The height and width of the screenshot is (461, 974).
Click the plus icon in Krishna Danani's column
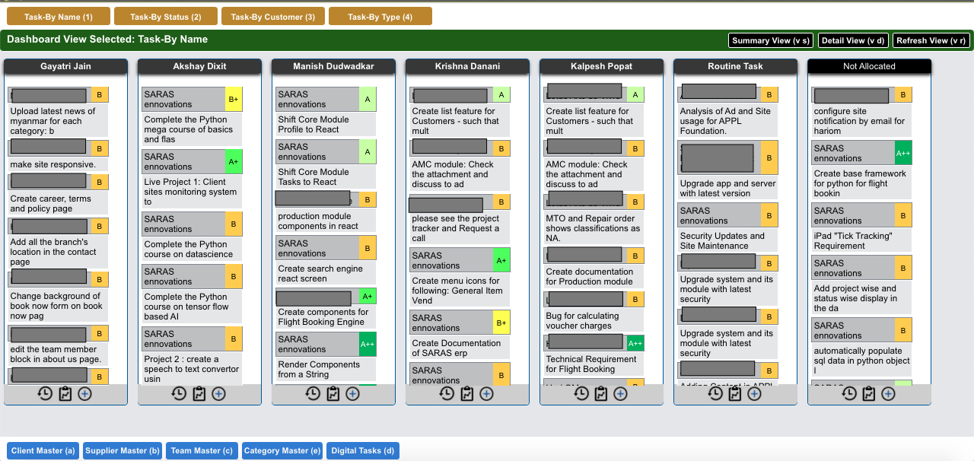point(486,393)
